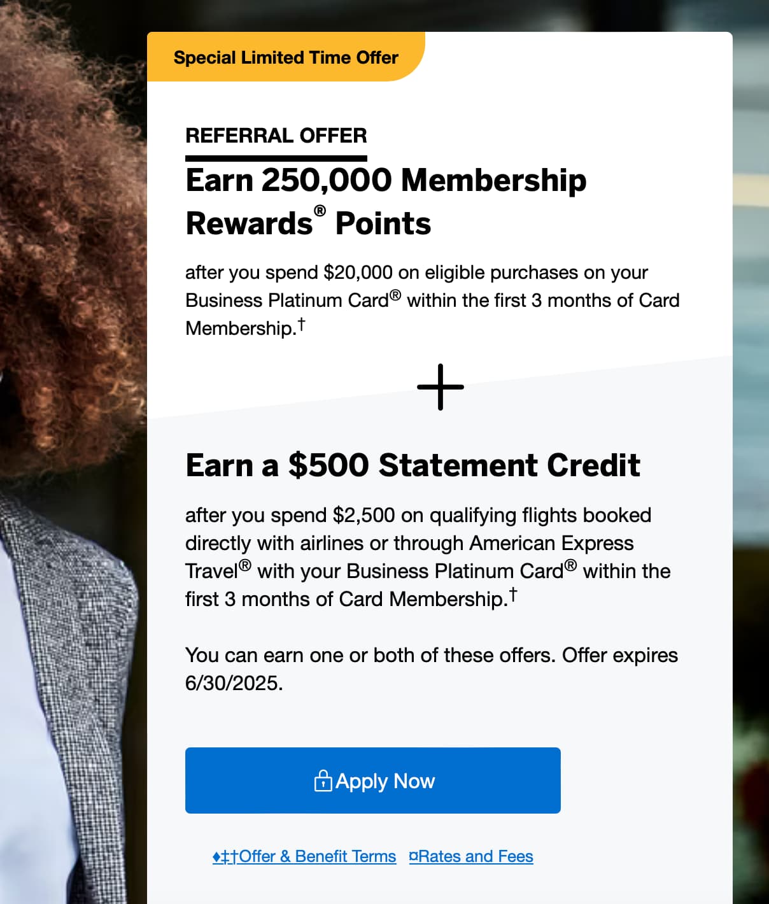Click the lock icon on Apply Now
Screen dimensions: 769x904
pos(323,780)
